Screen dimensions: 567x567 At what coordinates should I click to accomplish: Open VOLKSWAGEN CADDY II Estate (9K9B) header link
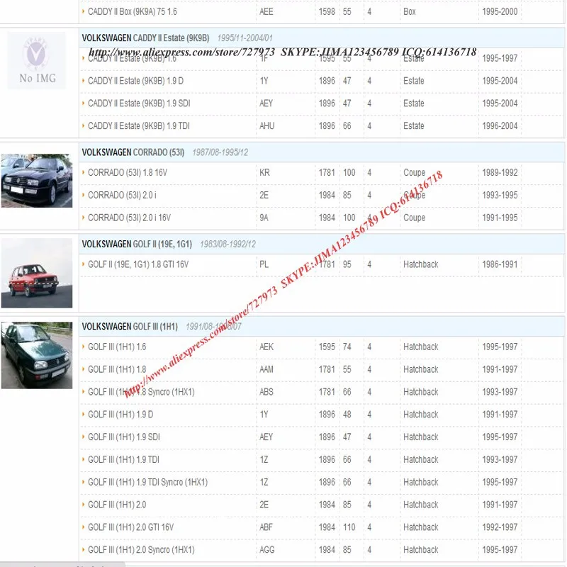point(145,38)
